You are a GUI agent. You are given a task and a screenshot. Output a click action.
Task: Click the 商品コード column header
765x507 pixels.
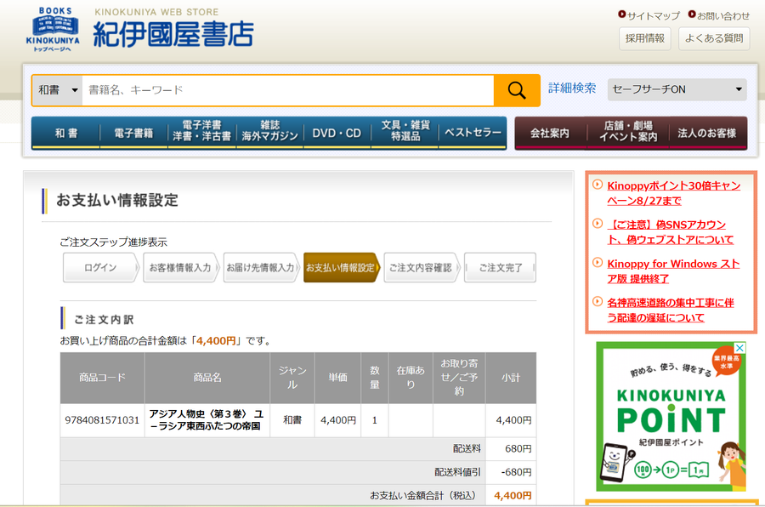pyautogui.click(x=103, y=378)
